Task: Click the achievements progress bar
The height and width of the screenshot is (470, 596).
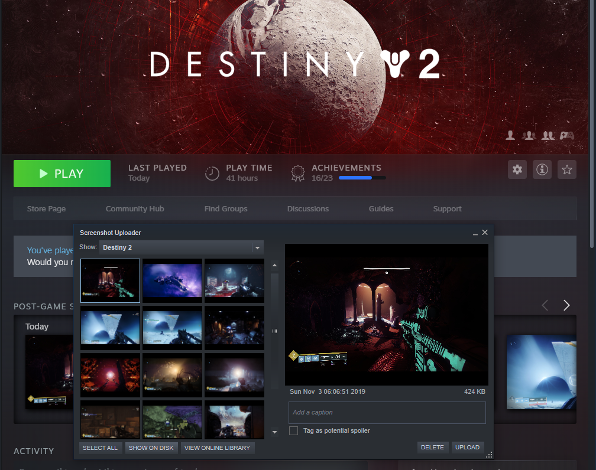Action: [x=362, y=178]
